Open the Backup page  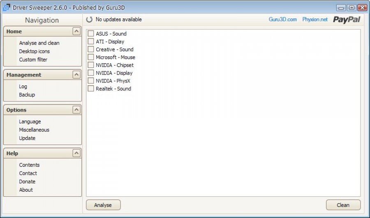coord(27,95)
